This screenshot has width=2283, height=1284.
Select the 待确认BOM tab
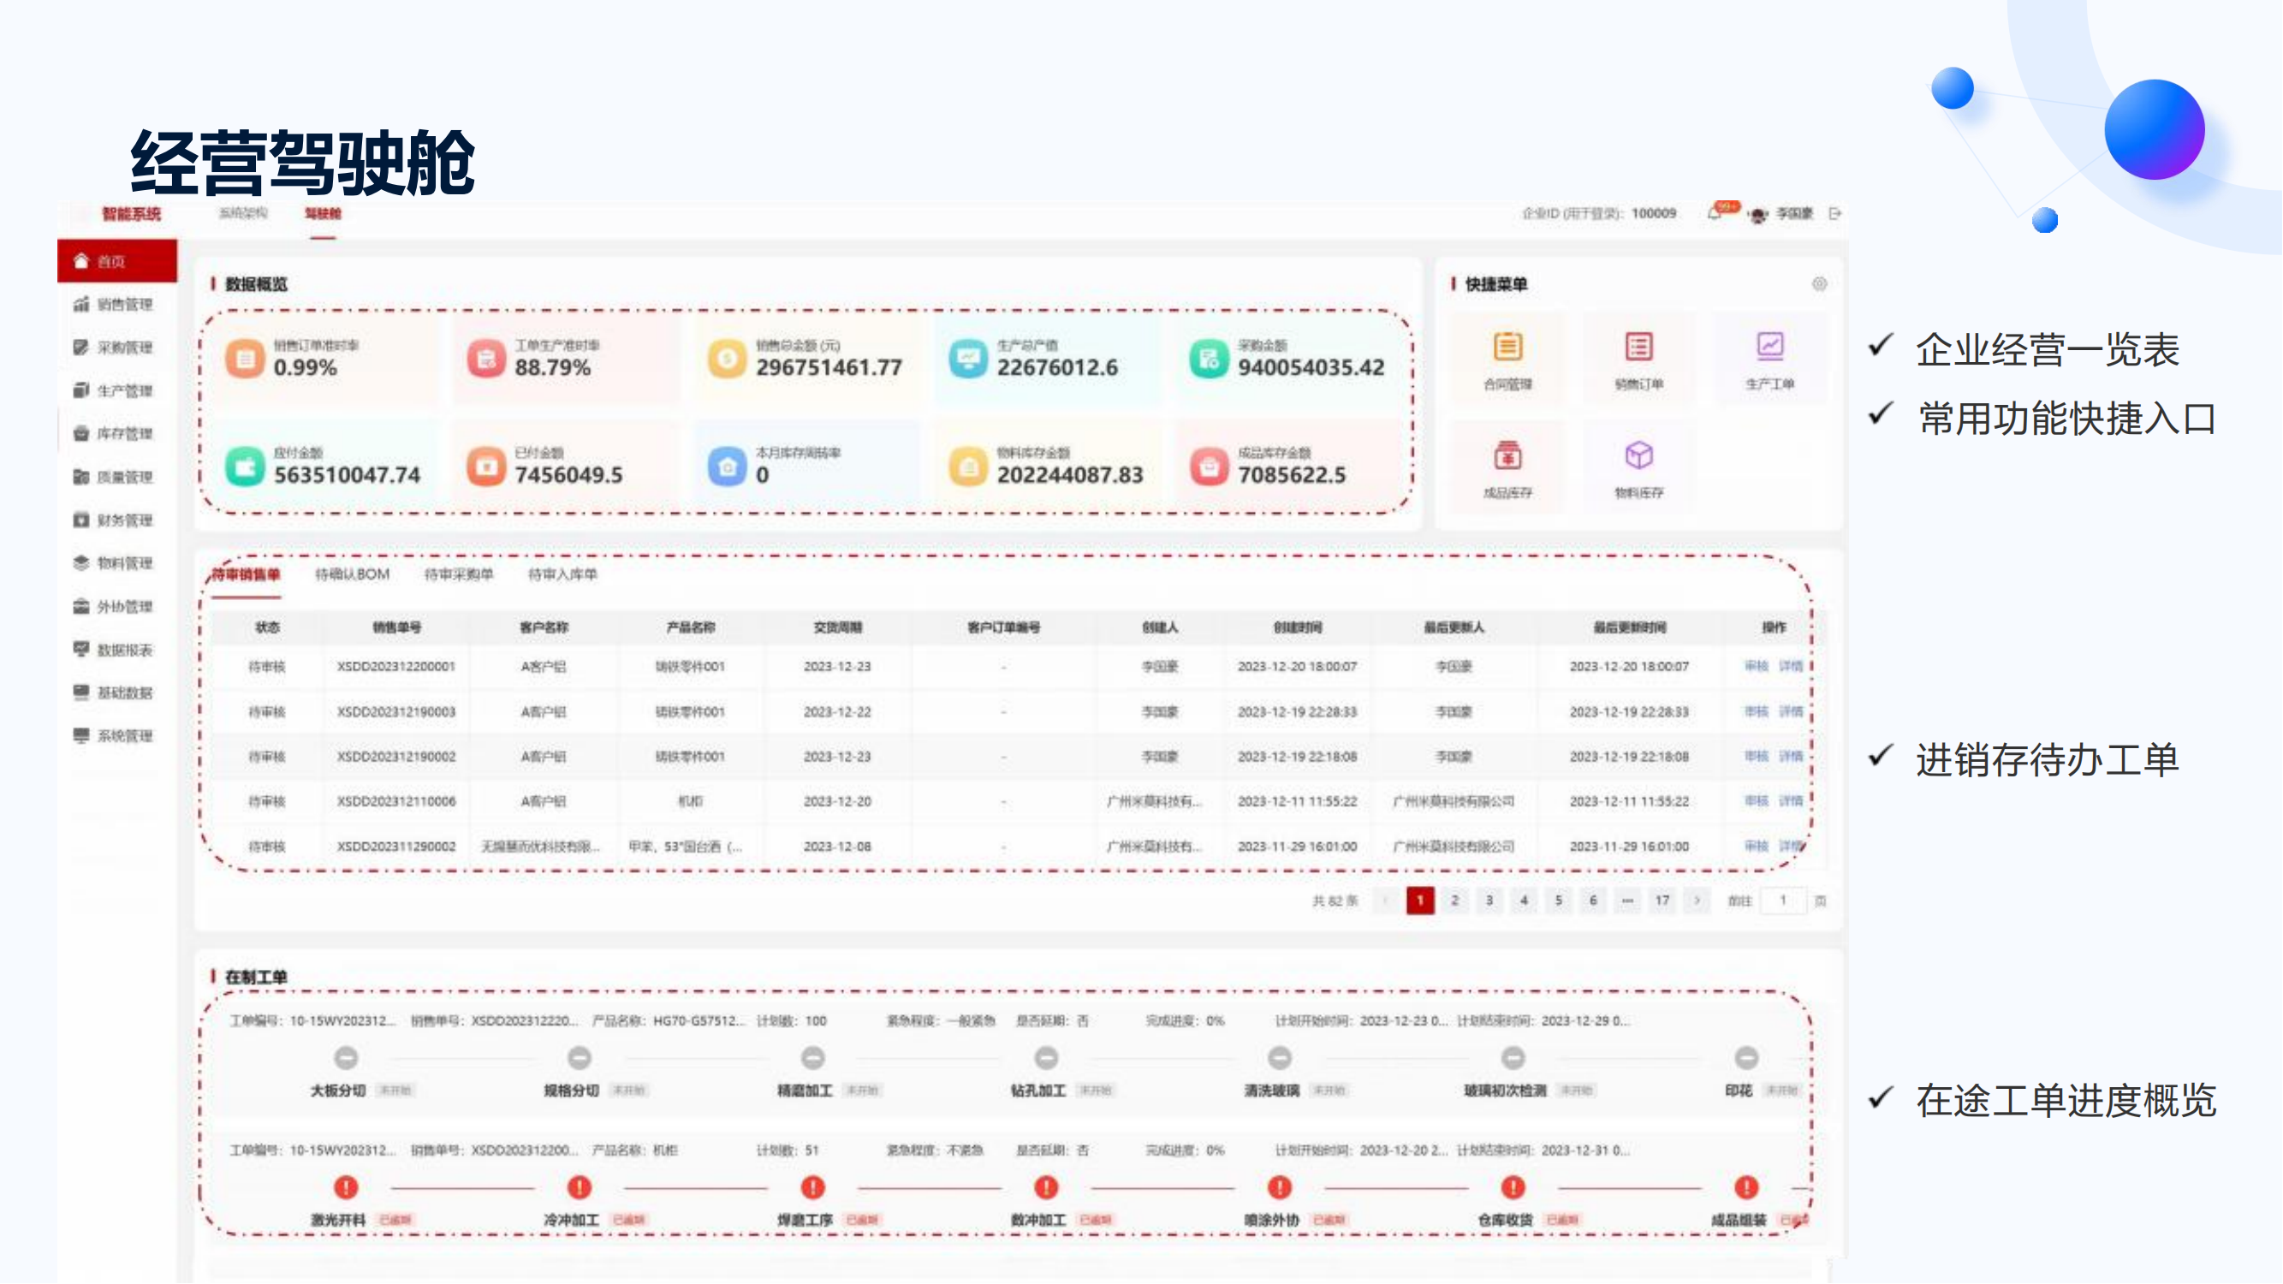click(352, 574)
